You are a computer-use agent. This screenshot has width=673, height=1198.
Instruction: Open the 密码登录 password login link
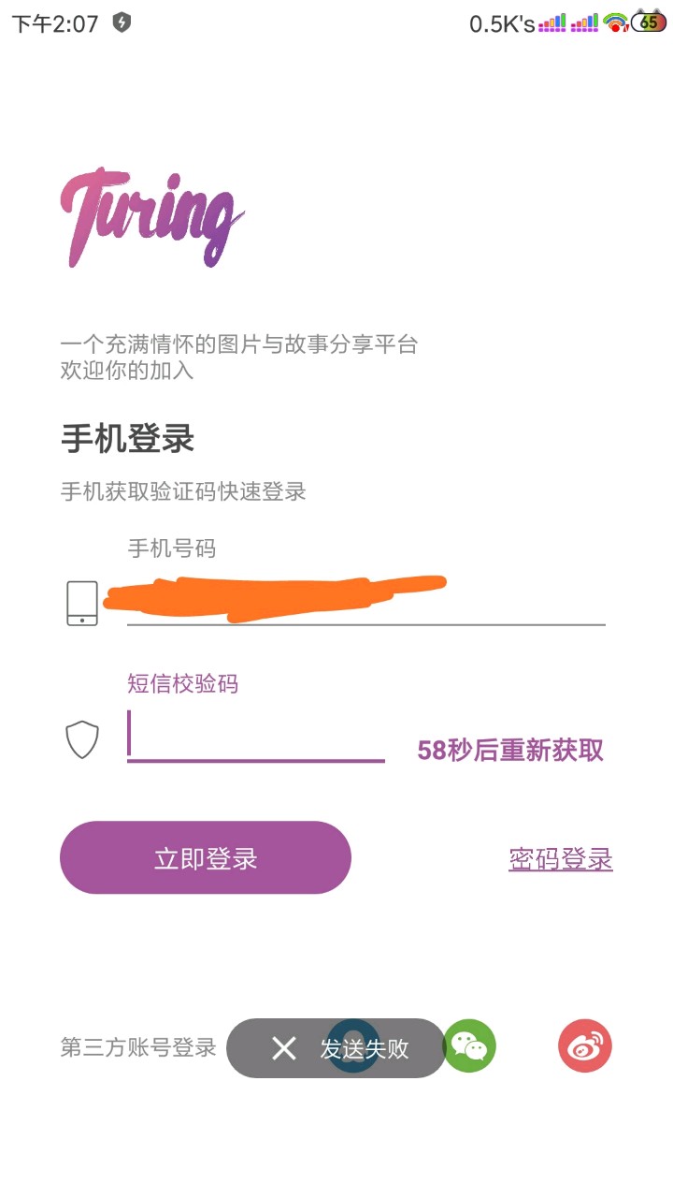click(561, 859)
